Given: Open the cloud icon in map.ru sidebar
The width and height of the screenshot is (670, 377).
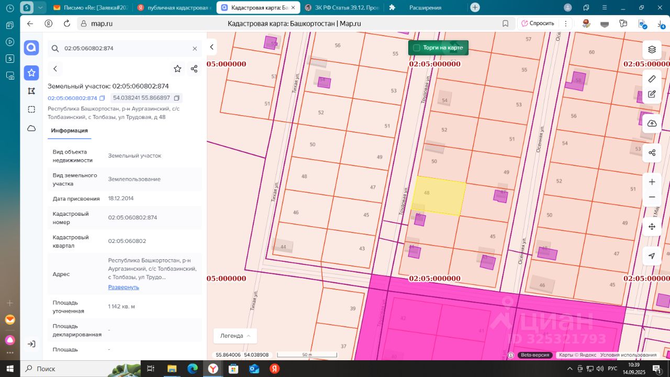Looking at the screenshot, I should click(x=31, y=128).
